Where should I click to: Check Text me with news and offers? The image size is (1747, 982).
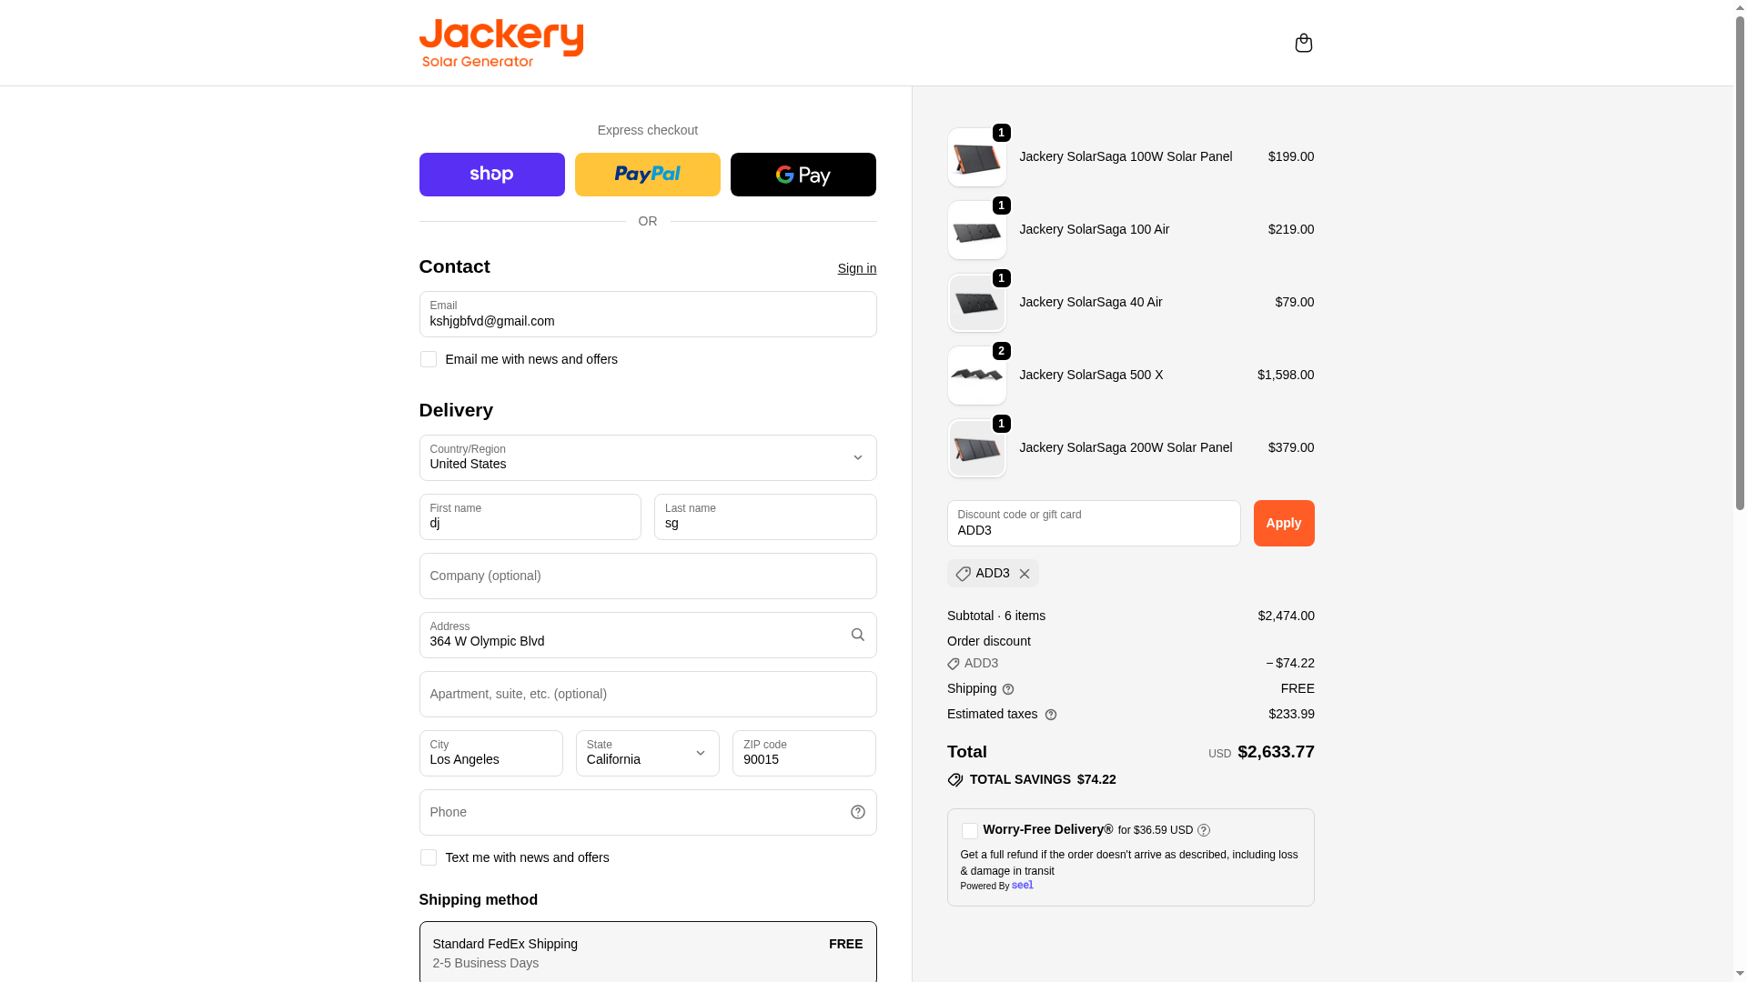428,857
